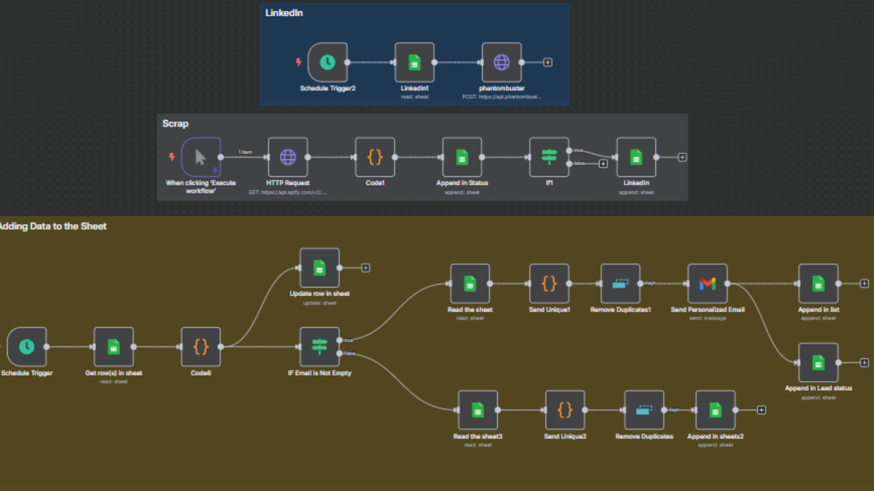The image size is (874, 491).
Task: Open the phantombuster HTTP node
Action: click(x=502, y=62)
